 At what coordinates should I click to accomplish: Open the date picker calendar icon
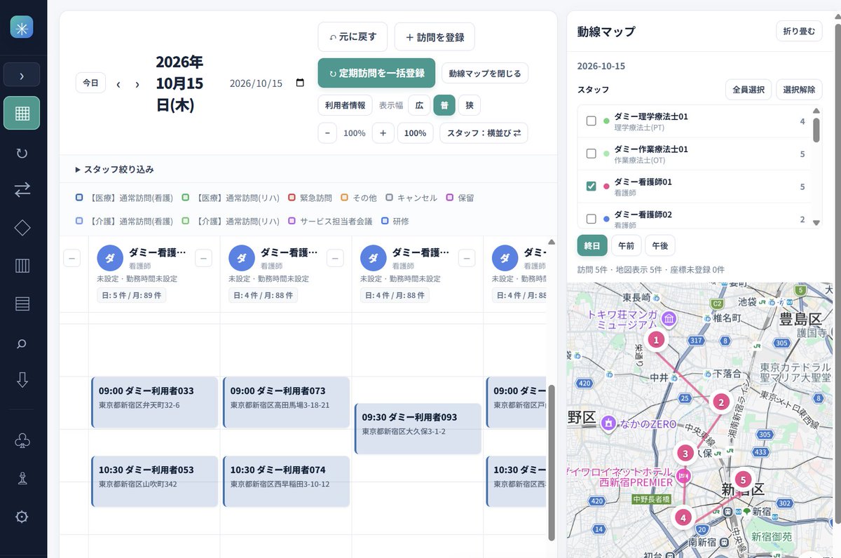pos(300,83)
